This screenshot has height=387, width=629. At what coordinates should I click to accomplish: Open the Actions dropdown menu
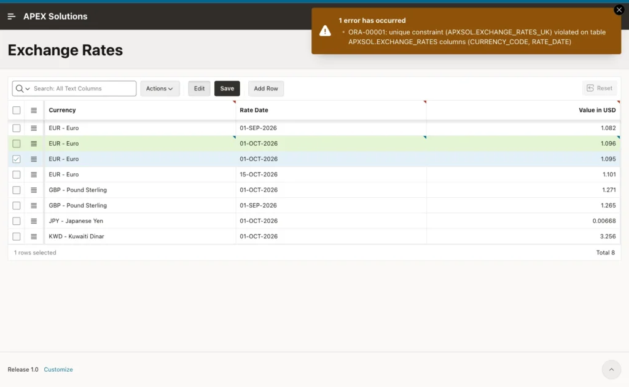(160, 88)
